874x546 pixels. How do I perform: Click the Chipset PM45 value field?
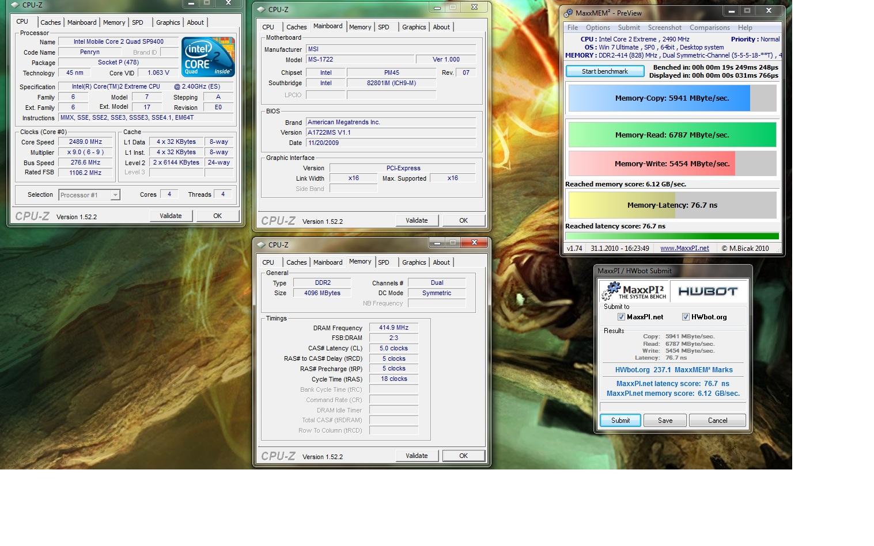[391, 73]
